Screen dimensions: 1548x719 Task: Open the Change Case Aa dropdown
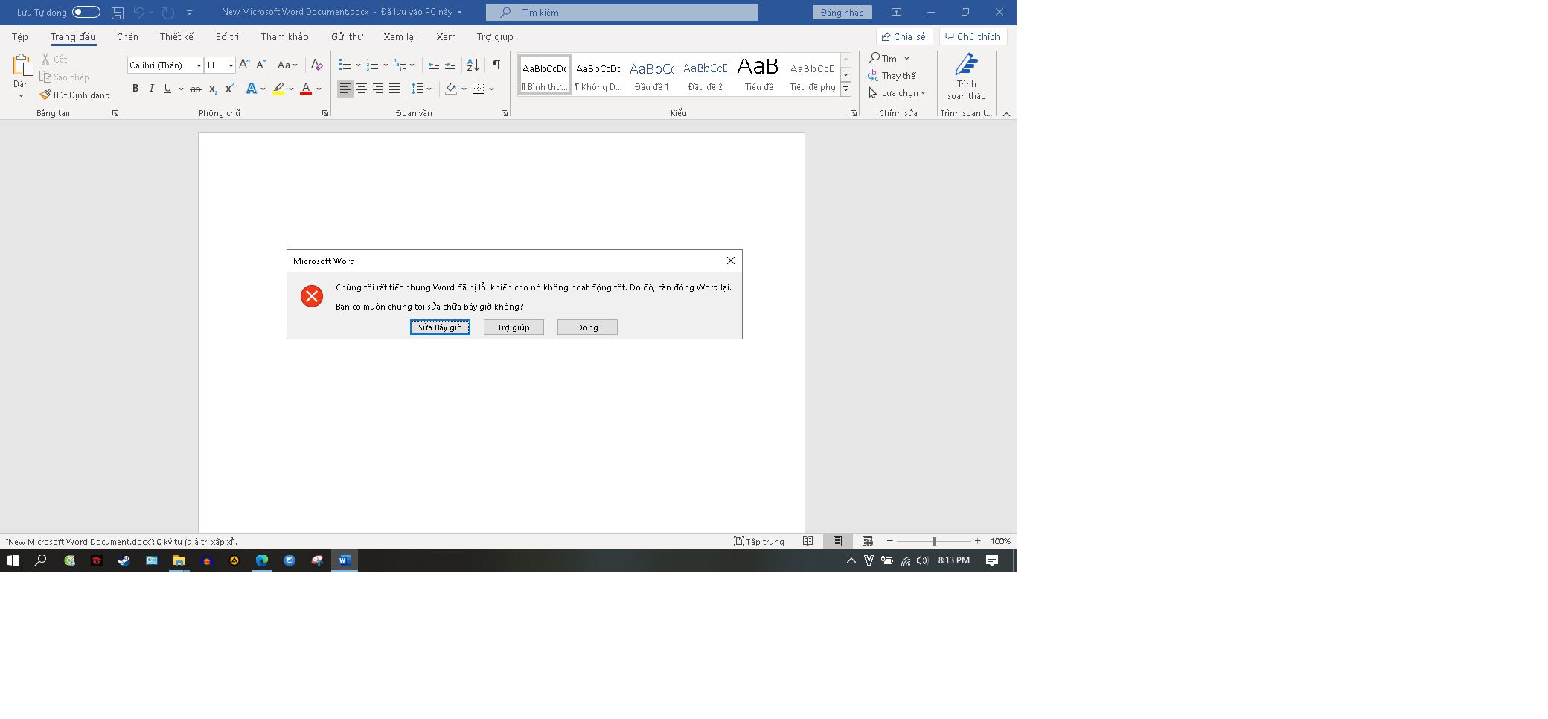click(x=287, y=65)
